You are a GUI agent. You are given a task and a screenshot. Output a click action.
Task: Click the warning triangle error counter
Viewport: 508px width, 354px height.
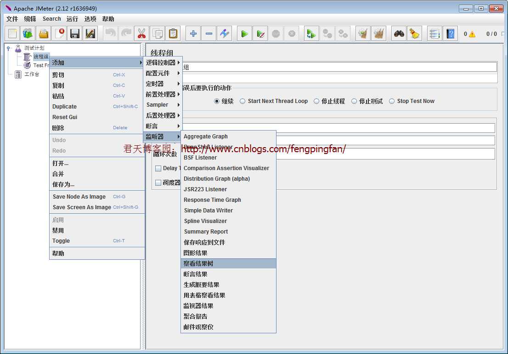click(472, 34)
